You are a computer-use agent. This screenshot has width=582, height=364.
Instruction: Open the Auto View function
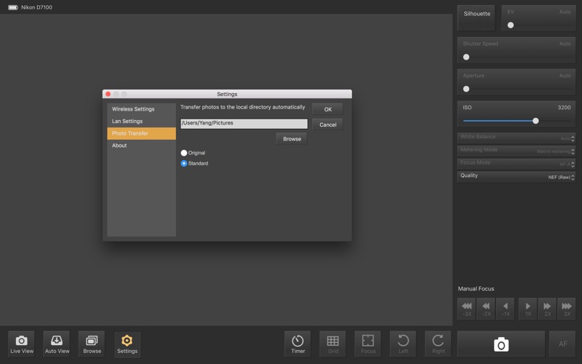tap(57, 344)
